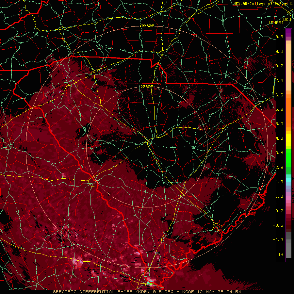Click the 4.2 value on the color scale
This screenshot has height=294, width=294.
279,139
